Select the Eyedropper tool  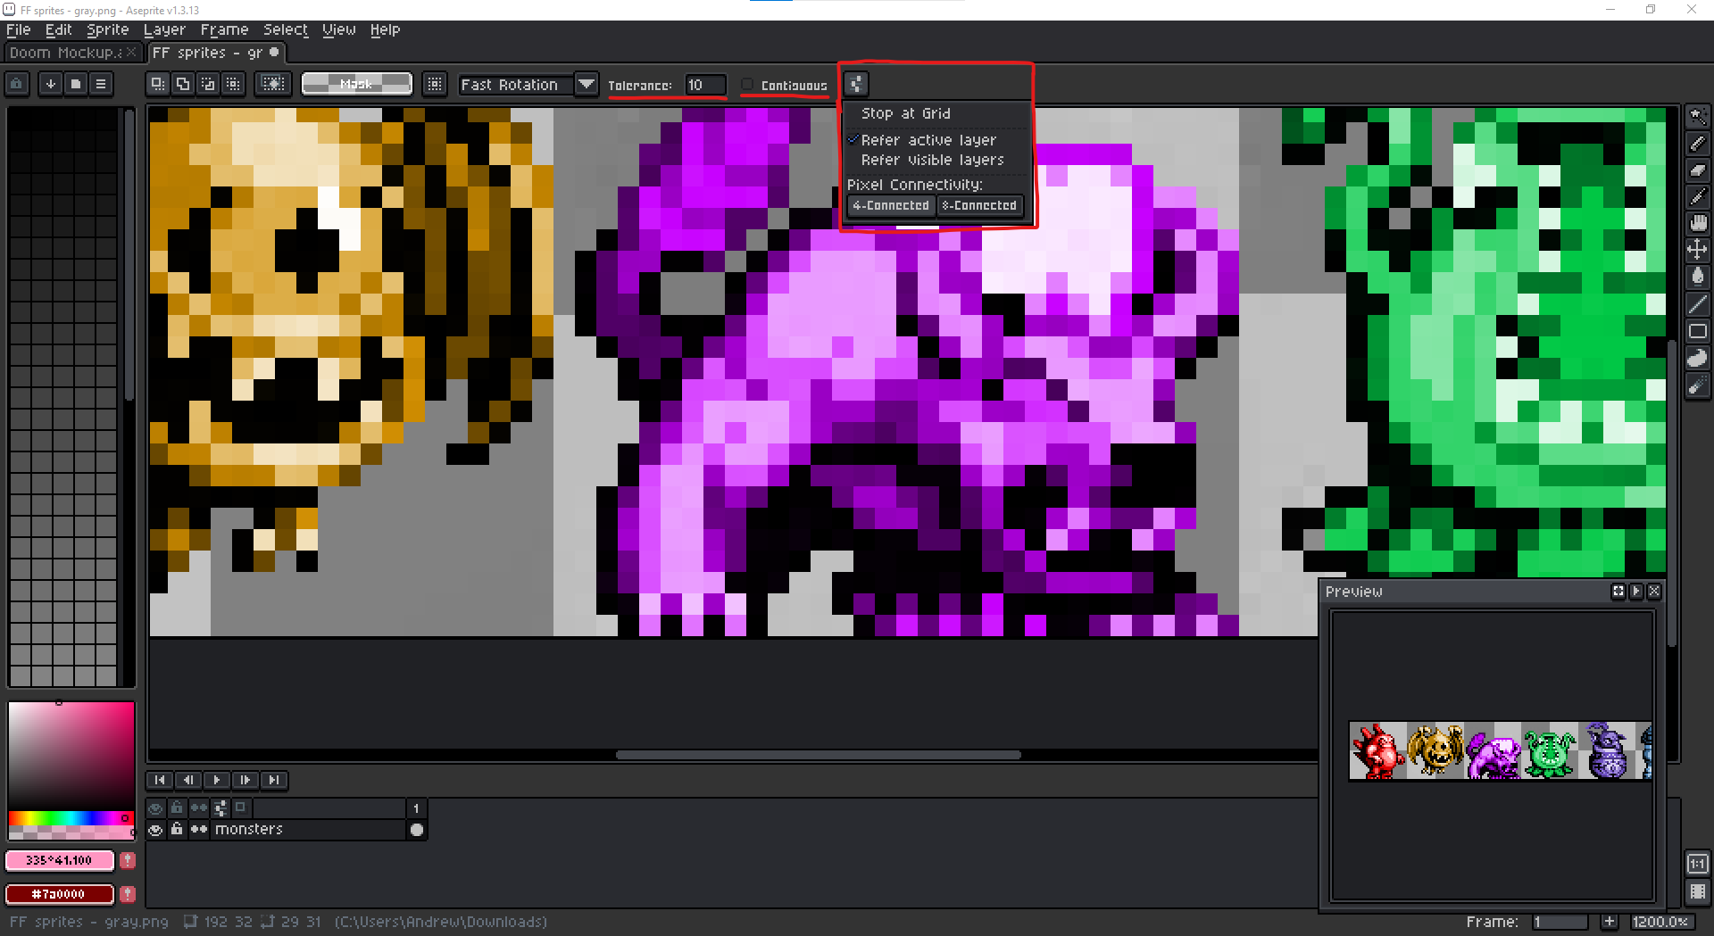click(x=1698, y=196)
